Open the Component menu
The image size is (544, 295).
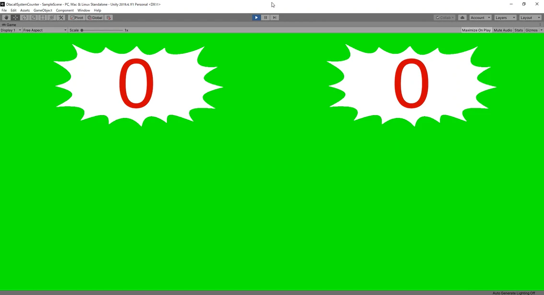point(65,11)
